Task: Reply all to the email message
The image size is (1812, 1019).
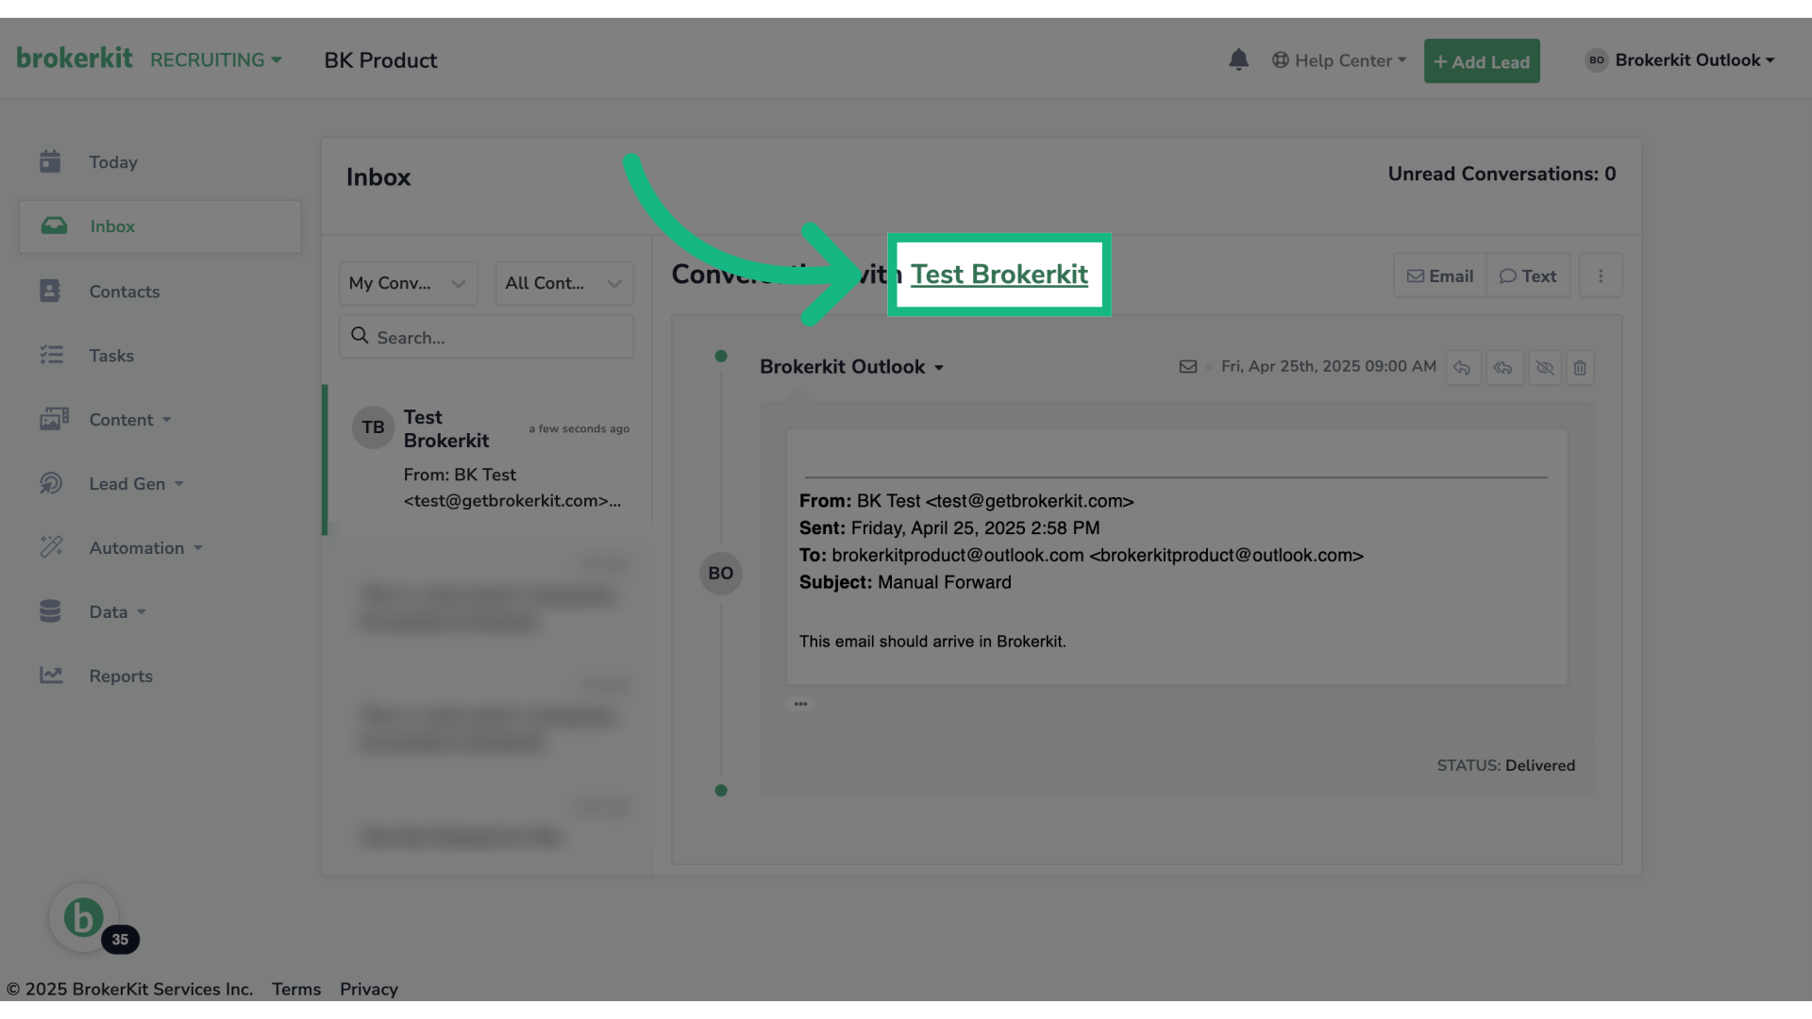Action: coord(1503,368)
